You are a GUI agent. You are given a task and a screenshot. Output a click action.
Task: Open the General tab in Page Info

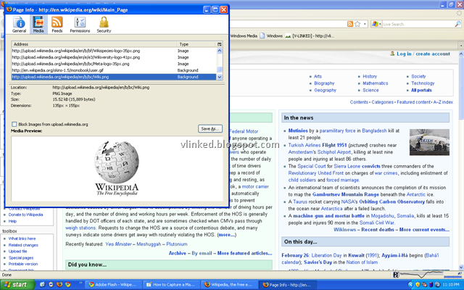(20, 25)
